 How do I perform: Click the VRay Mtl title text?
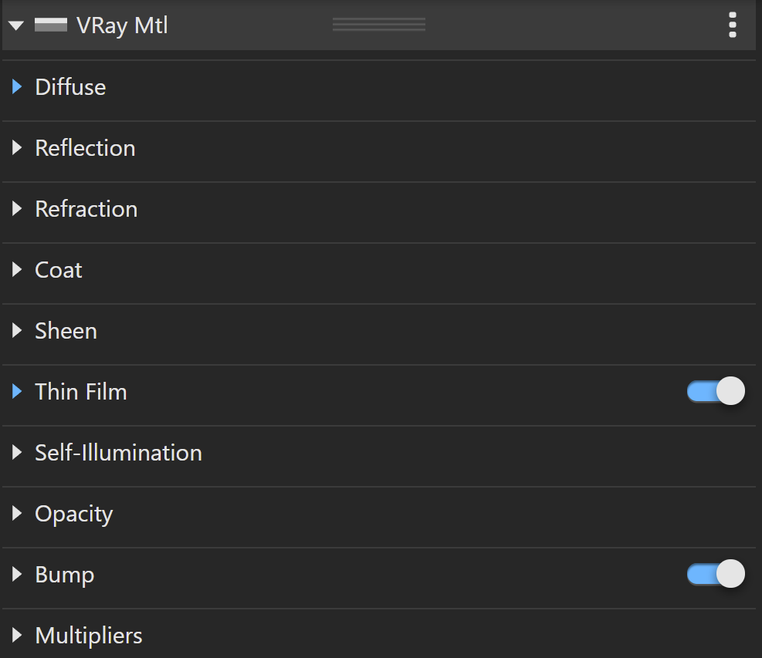coord(122,25)
